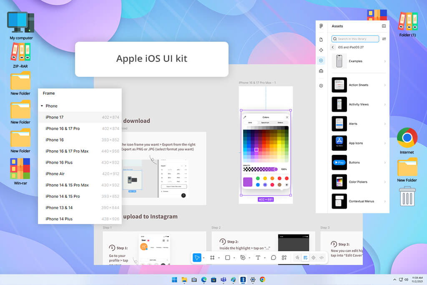The image size is (427, 285).
Task: Click the eyedropper in Colors picker
Action: (x=244, y=117)
